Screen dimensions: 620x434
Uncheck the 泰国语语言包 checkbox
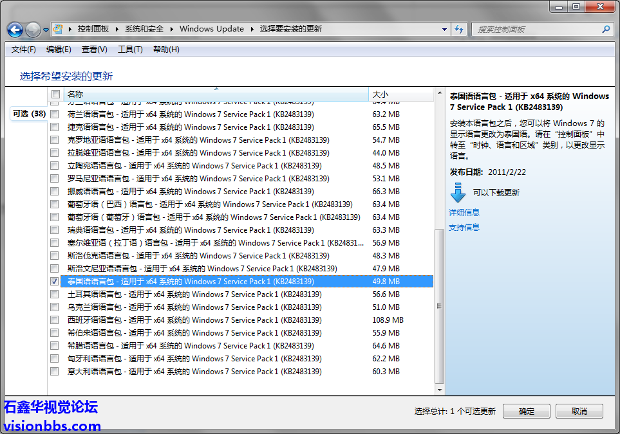pyautogui.click(x=55, y=282)
